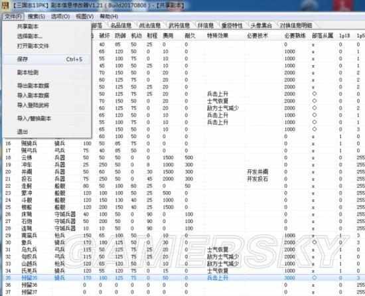Select the 南蛮兵 row name
Viewport: 365px width, 296px height.
tap(29, 236)
